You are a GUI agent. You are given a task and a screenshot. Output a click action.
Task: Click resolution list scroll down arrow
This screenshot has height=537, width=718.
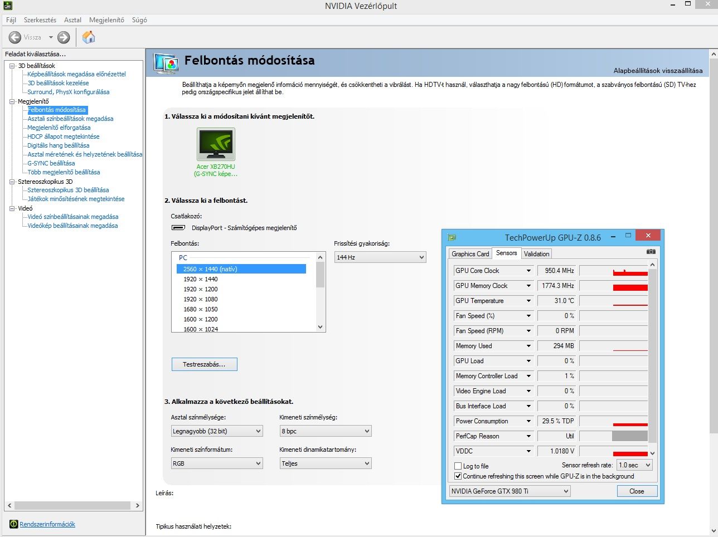[320, 327]
